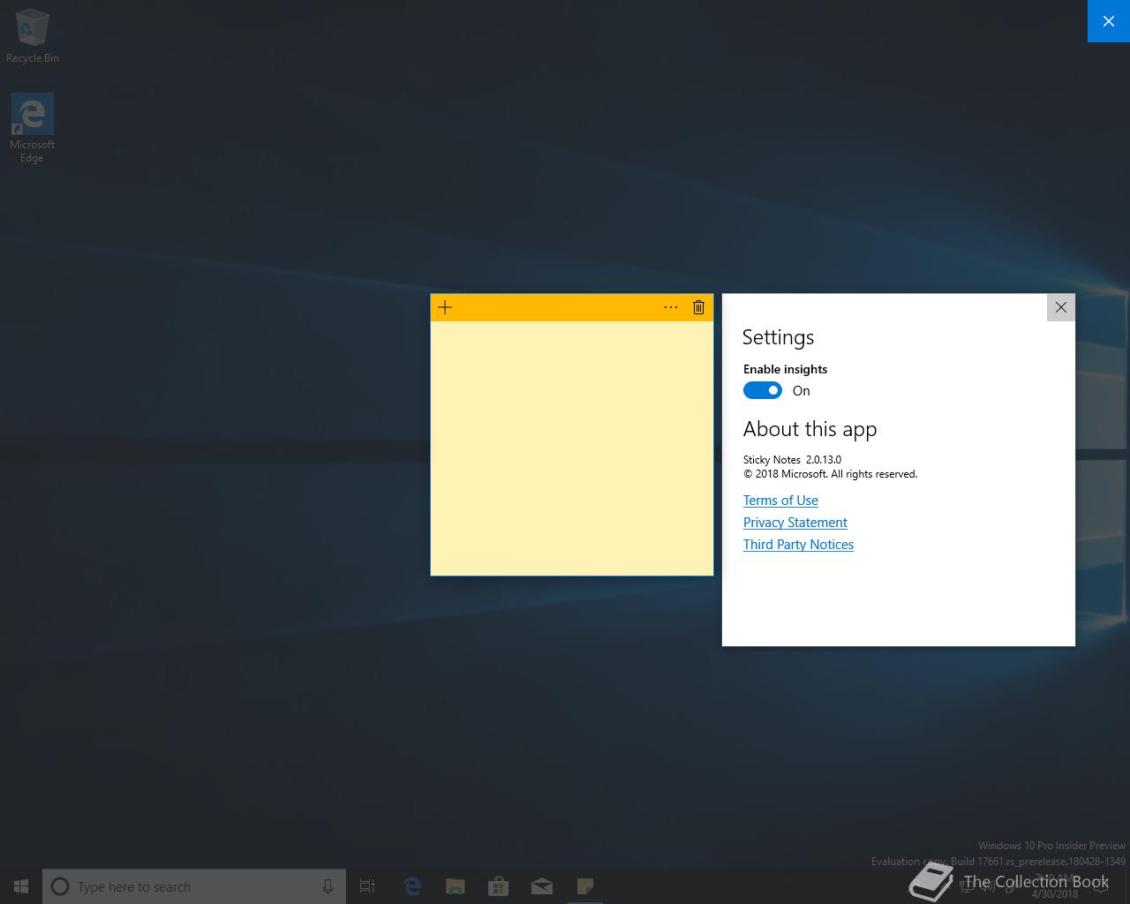Launch Microsoft Edge from the taskbar
Image resolution: width=1130 pixels, height=904 pixels.
coord(412,886)
